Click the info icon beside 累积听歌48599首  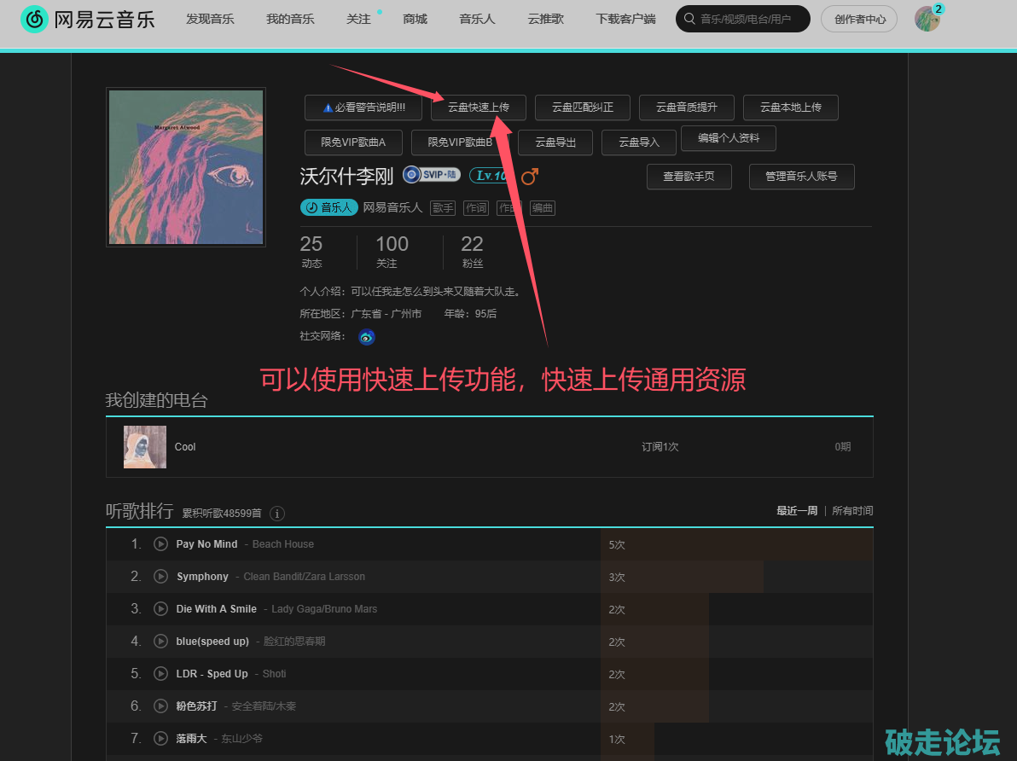coord(277,514)
